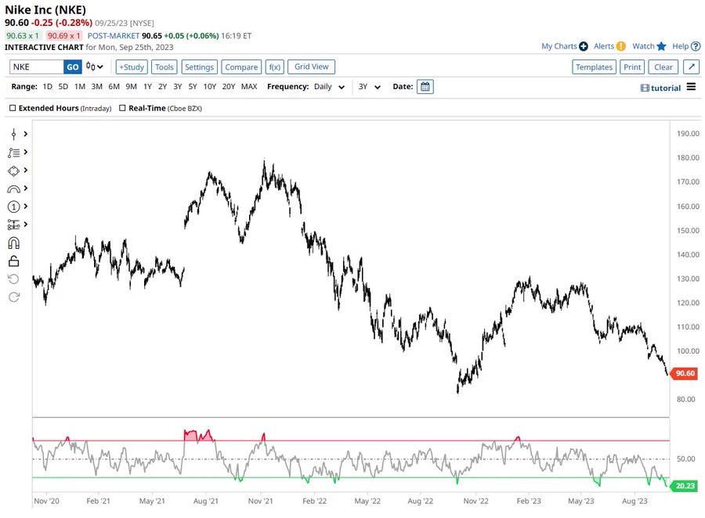Click the 20.23 RSI value marker
The image size is (705, 518).
(684, 486)
